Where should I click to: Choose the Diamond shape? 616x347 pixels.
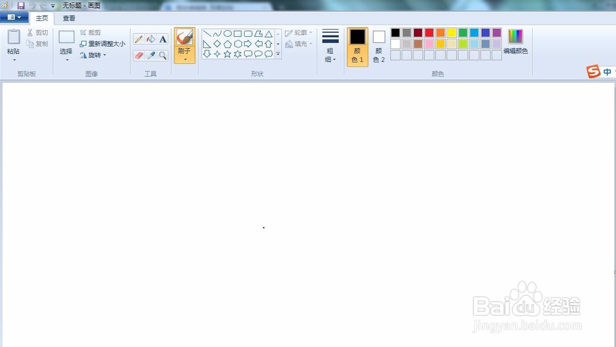(x=217, y=44)
